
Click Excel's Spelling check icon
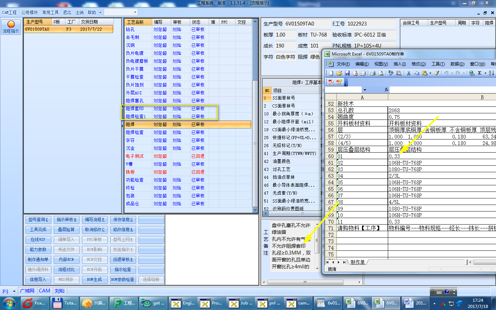click(391, 73)
